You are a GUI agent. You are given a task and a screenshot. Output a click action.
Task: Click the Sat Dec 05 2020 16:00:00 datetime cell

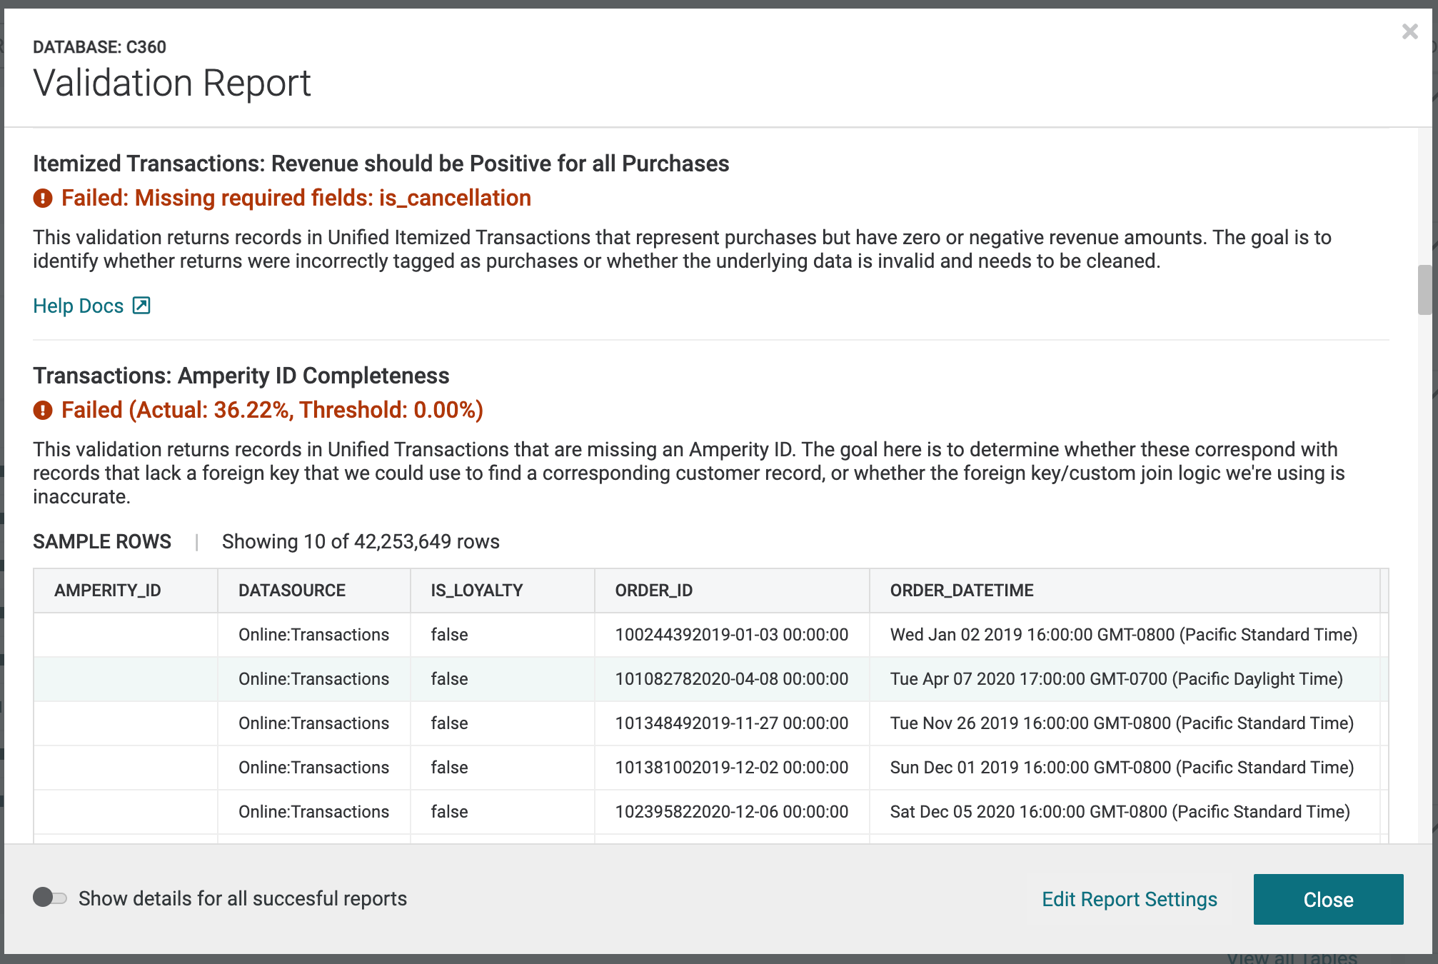coord(1125,812)
